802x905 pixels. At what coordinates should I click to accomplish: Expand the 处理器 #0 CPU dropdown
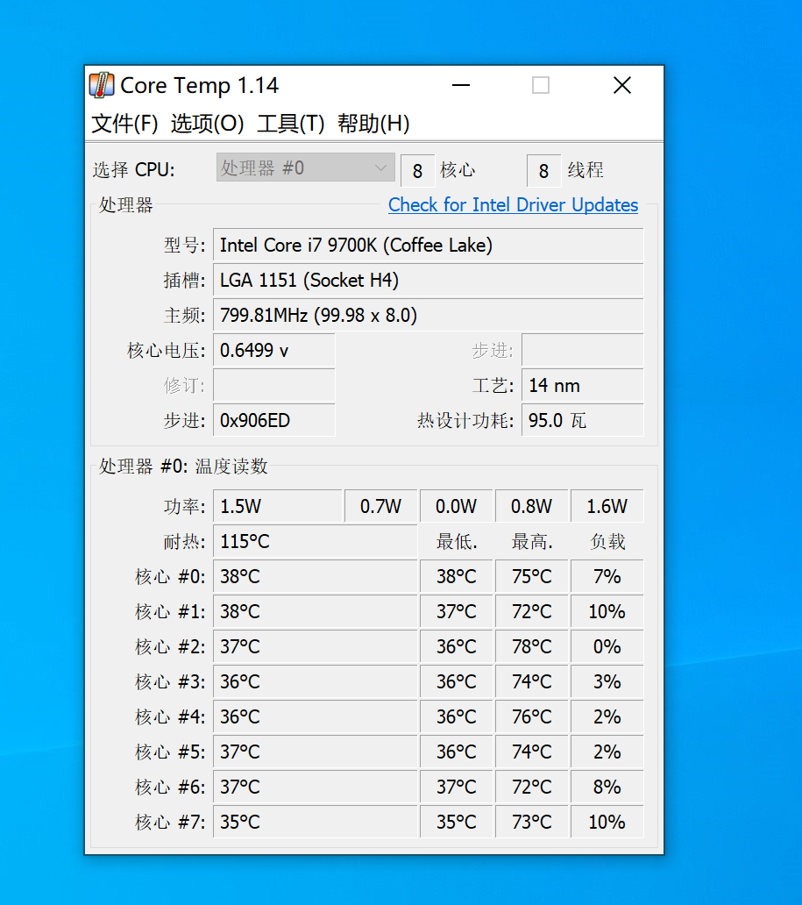[x=305, y=168]
